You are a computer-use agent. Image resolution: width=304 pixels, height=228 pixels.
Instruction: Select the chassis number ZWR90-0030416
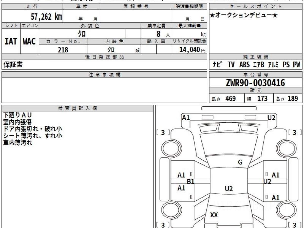[256, 83]
